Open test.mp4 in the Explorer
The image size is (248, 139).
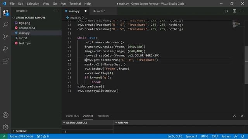point(36,43)
